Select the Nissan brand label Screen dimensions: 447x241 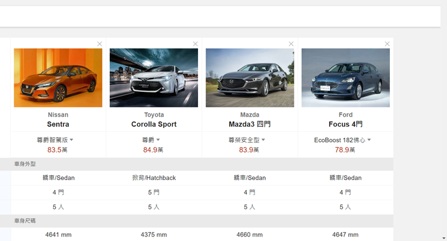pos(58,115)
